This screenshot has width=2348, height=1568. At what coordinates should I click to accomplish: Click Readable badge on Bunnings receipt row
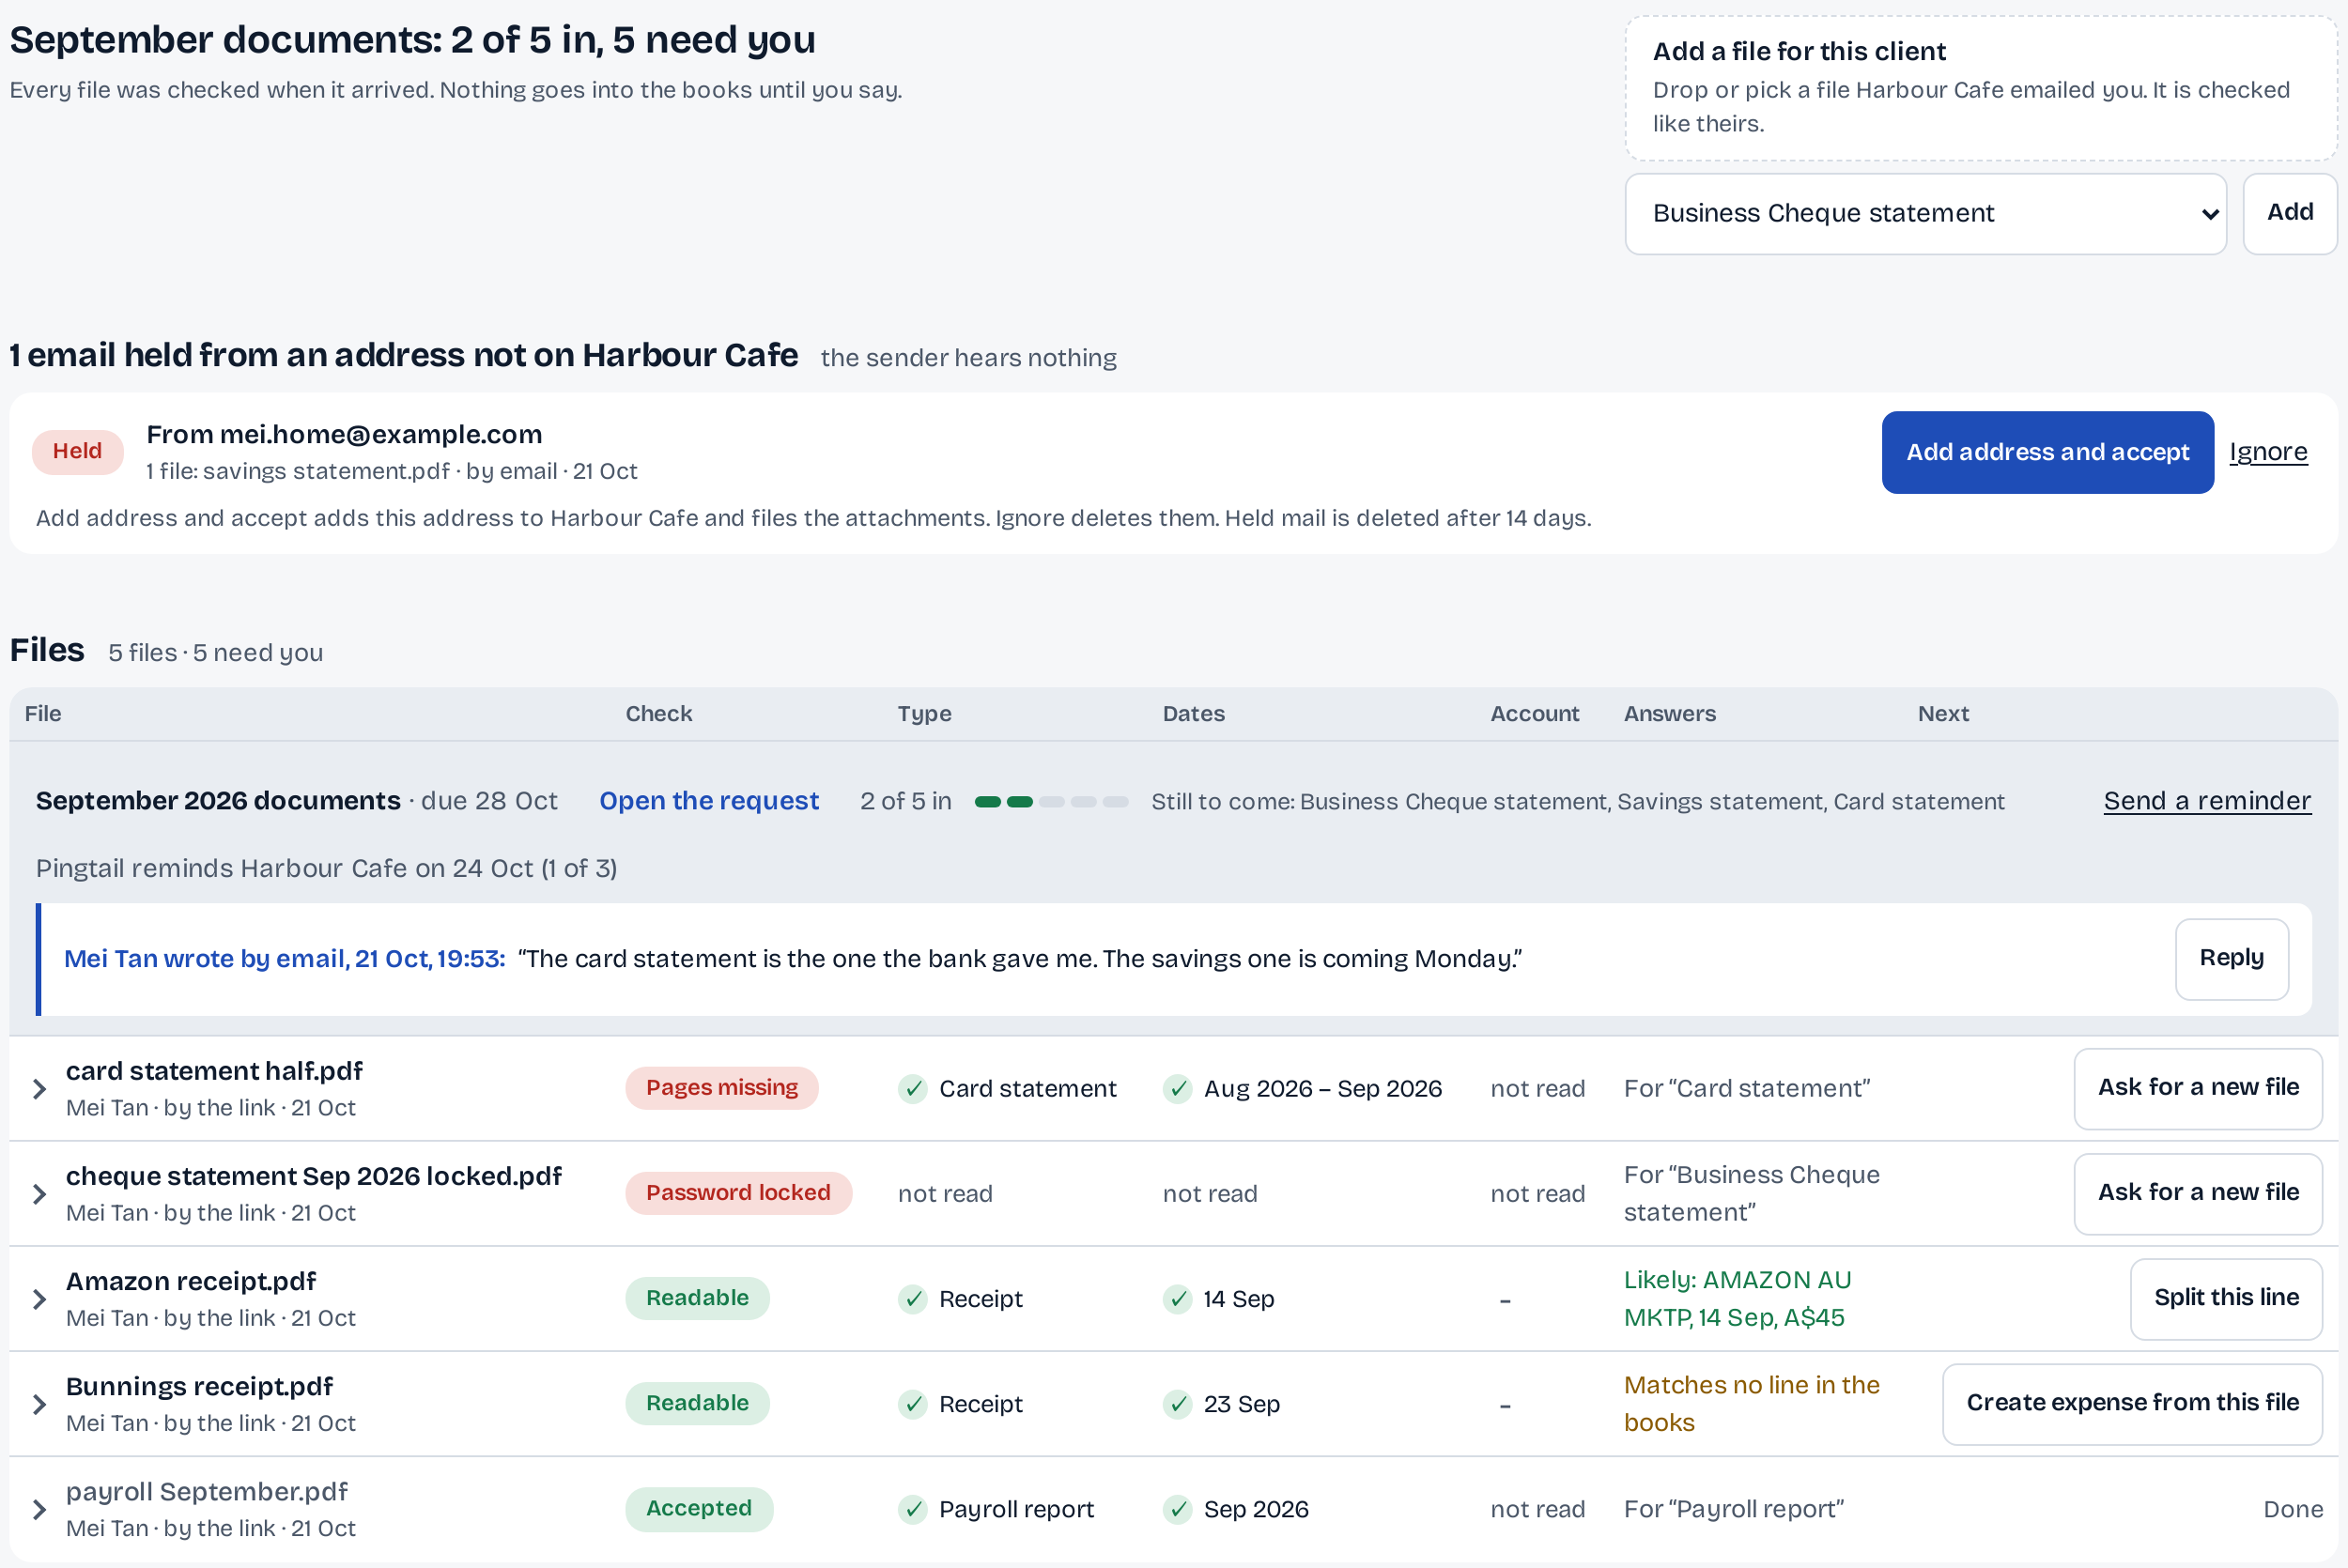point(697,1403)
